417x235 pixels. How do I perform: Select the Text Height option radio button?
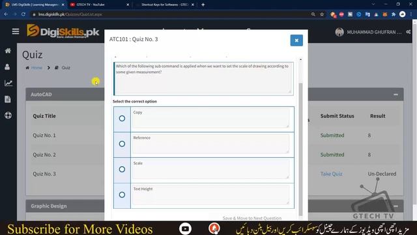click(x=122, y=195)
